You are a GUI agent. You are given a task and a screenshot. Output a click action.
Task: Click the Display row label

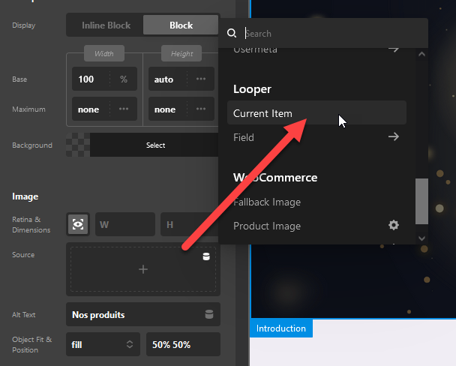tap(23, 25)
